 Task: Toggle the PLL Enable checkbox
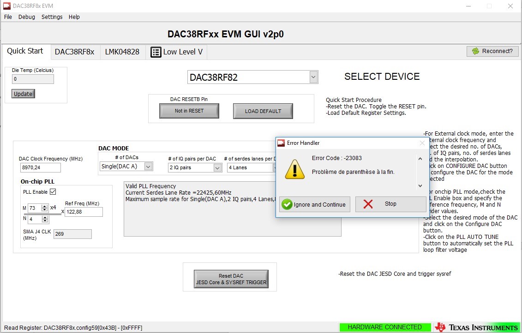click(x=53, y=191)
